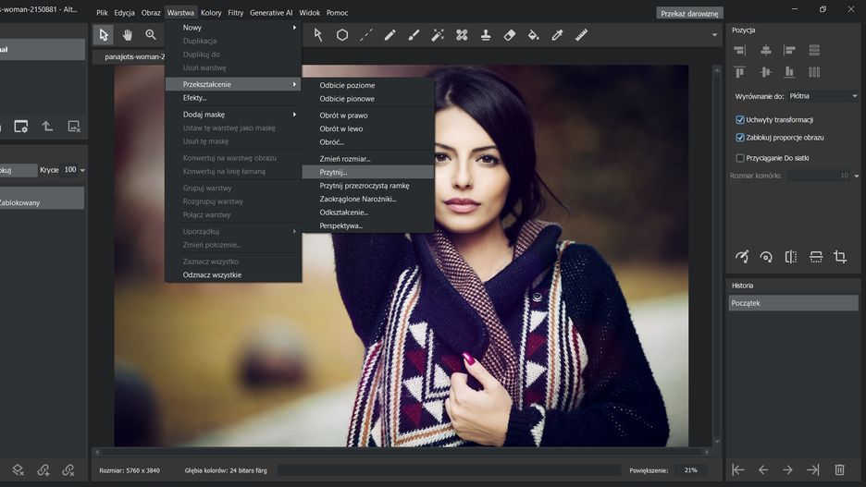Screen dimensions: 866x487
Task: Click the trash icon in Historia panel
Action: coord(840,469)
